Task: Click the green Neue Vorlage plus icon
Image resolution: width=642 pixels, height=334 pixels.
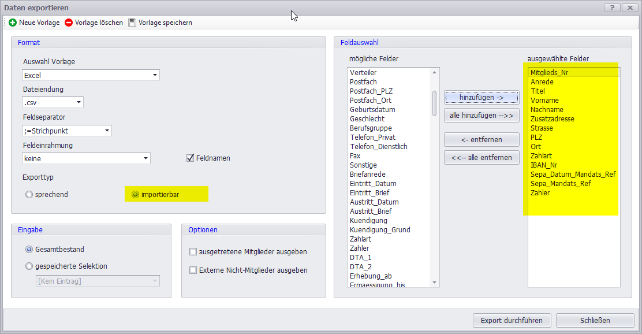Action: coord(13,23)
